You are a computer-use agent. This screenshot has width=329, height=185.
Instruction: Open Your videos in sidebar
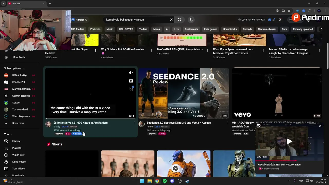pos(19,169)
